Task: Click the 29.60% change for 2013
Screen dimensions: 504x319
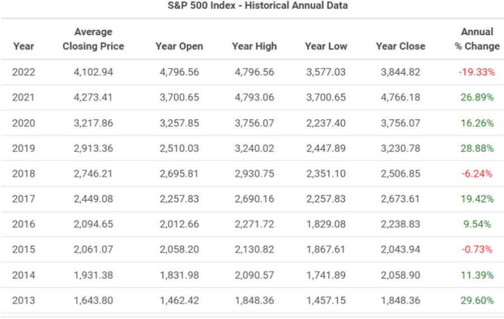Action: click(x=477, y=301)
